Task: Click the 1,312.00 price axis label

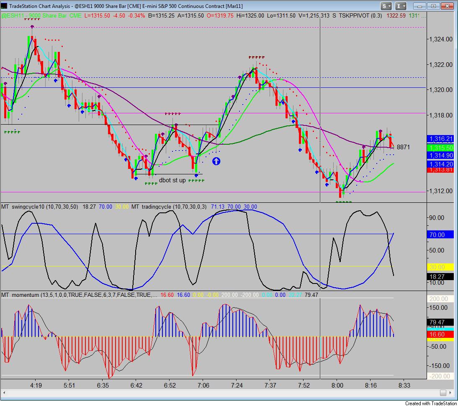Action: (x=440, y=191)
